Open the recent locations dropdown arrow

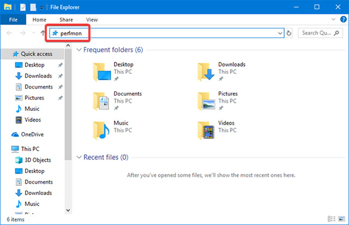pyautogui.click(x=34, y=33)
